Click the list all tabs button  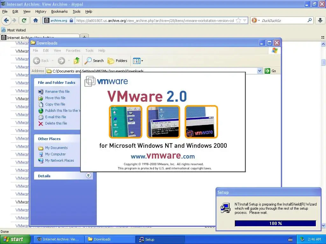[x=323, y=37]
